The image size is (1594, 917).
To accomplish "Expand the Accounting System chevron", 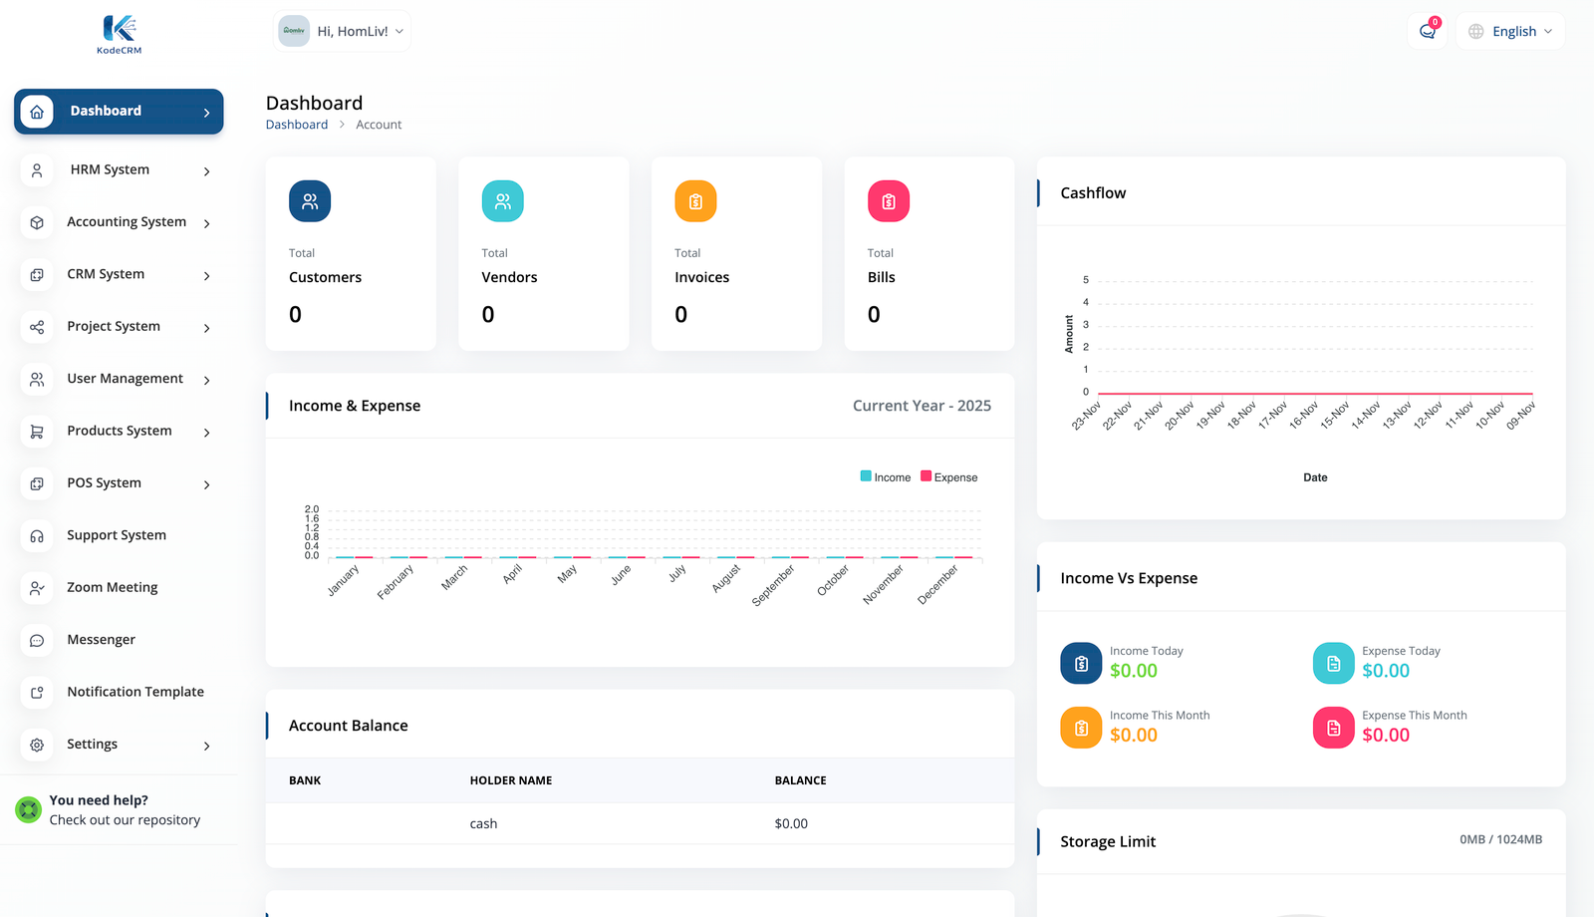I will click(x=207, y=223).
